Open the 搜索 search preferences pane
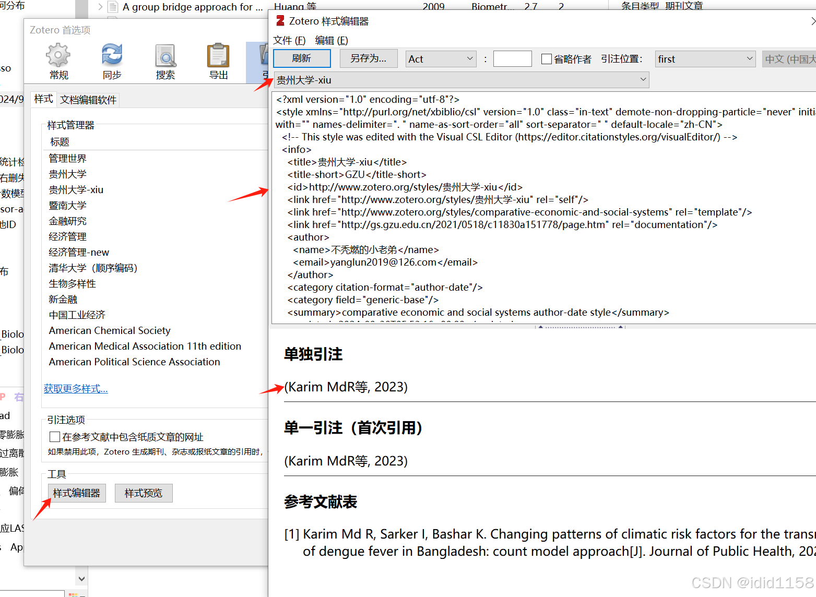Image resolution: width=816 pixels, height=597 pixels. (165, 62)
